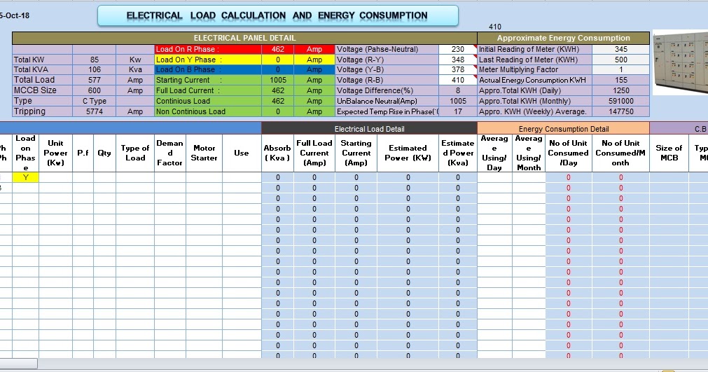Select the ELECTRICAL PANEL DETAIL header

click(x=244, y=38)
